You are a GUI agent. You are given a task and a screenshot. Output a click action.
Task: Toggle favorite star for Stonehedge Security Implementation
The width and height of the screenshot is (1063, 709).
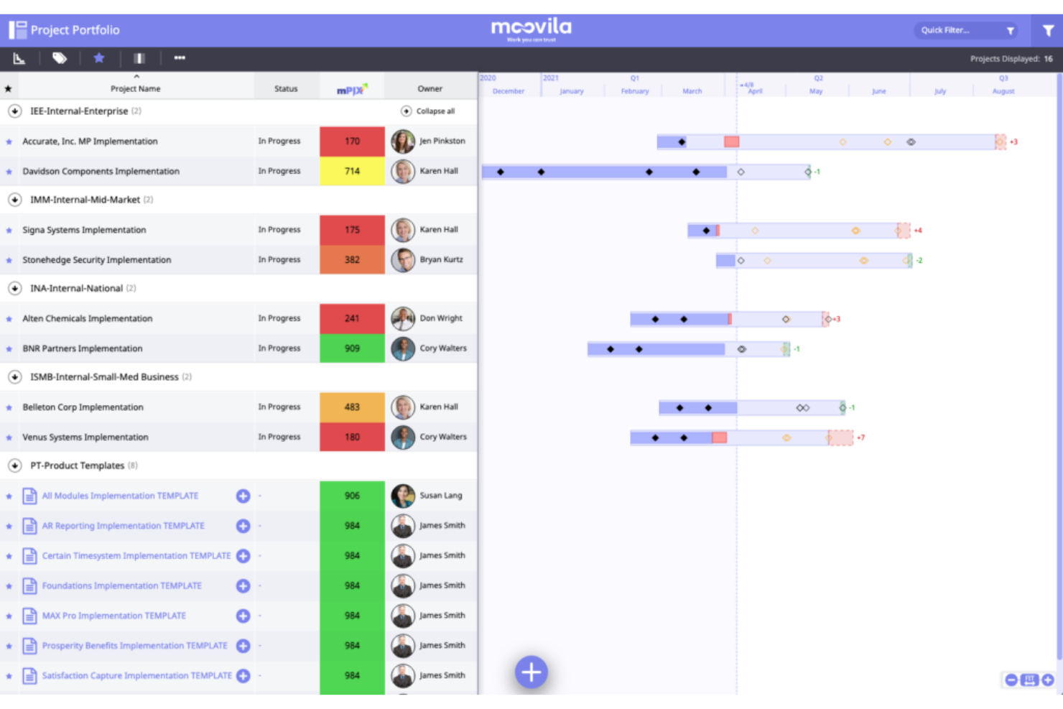[9, 260]
